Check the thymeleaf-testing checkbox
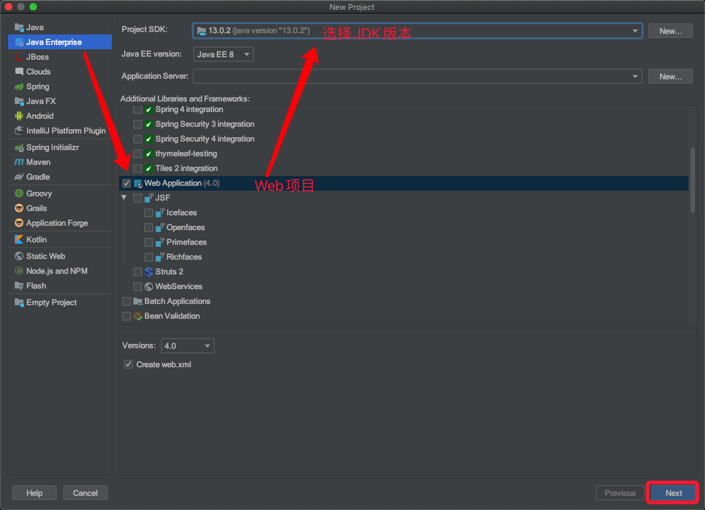This screenshot has width=705, height=510. 138,154
